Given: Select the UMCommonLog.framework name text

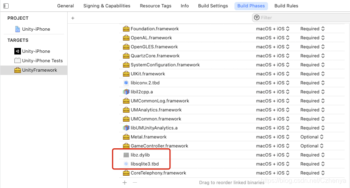Looking at the screenshot, I should click(x=160, y=101).
